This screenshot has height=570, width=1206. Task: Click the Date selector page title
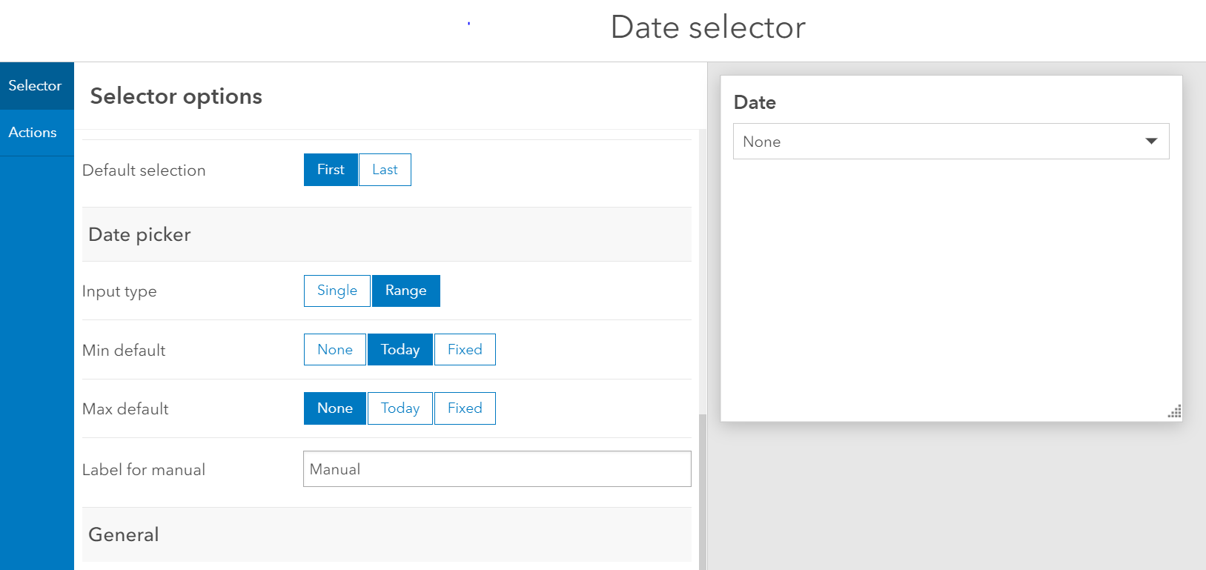point(708,27)
